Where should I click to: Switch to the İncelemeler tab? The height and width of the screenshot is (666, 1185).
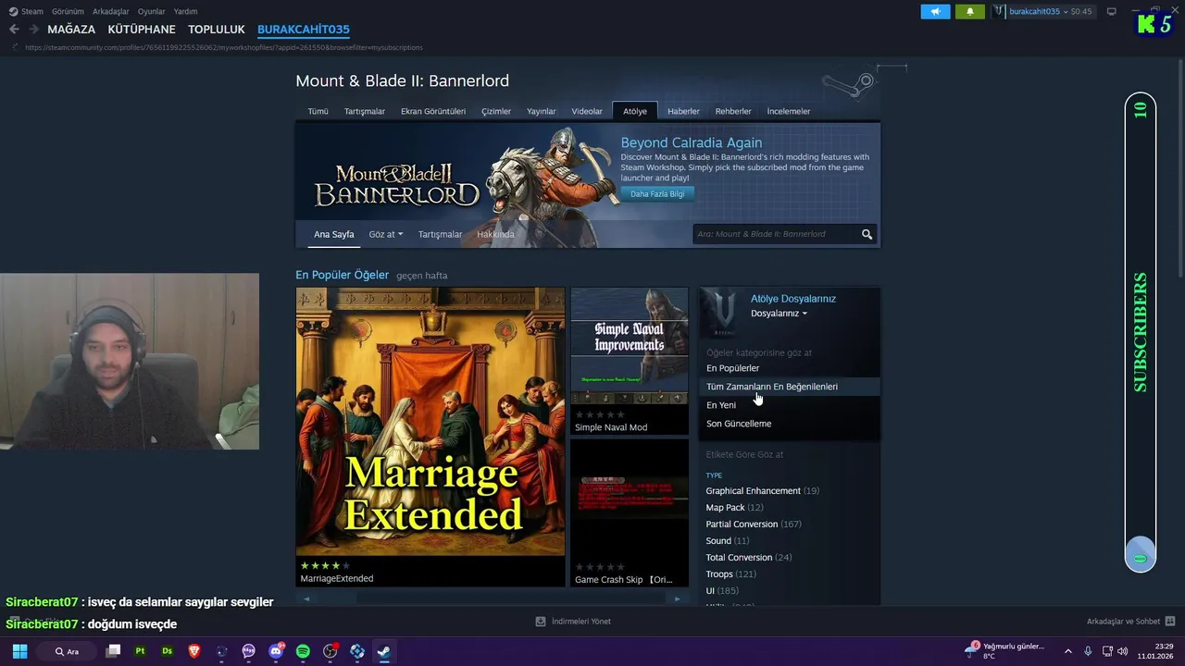(x=789, y=111)
